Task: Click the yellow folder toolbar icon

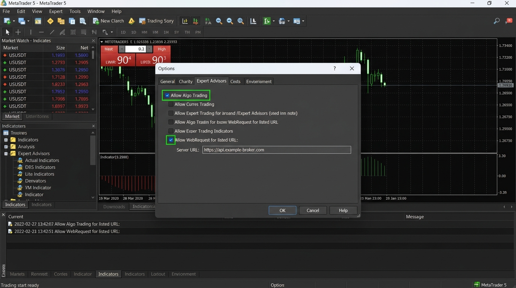Action: [x=61, y=21]
